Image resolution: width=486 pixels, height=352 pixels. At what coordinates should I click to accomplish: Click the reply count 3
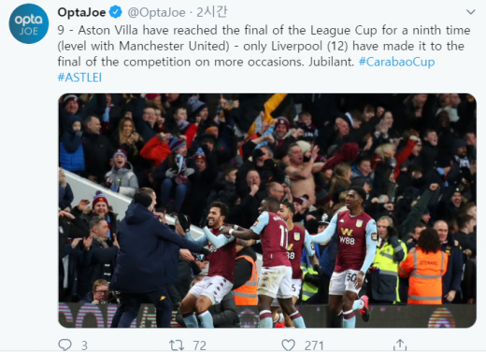point(84,345)
